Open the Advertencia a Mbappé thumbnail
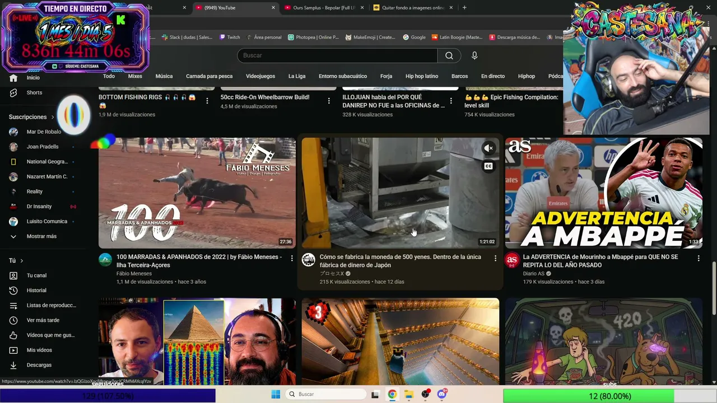717x403 pixels. coord(604,193)
